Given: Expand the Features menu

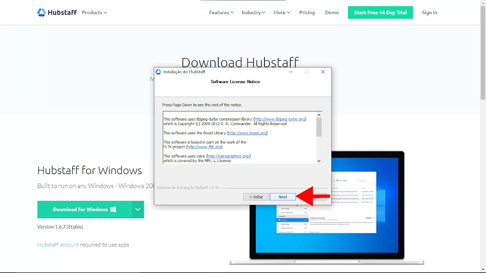Looking at the screenshot, I should pos(221,12).
